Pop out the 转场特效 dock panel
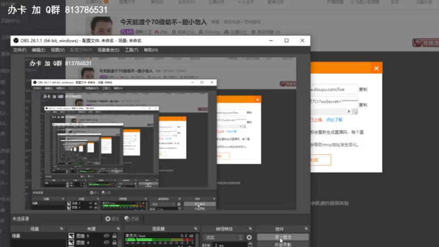The height and width of the screenshot is (247, 439). 250,229
